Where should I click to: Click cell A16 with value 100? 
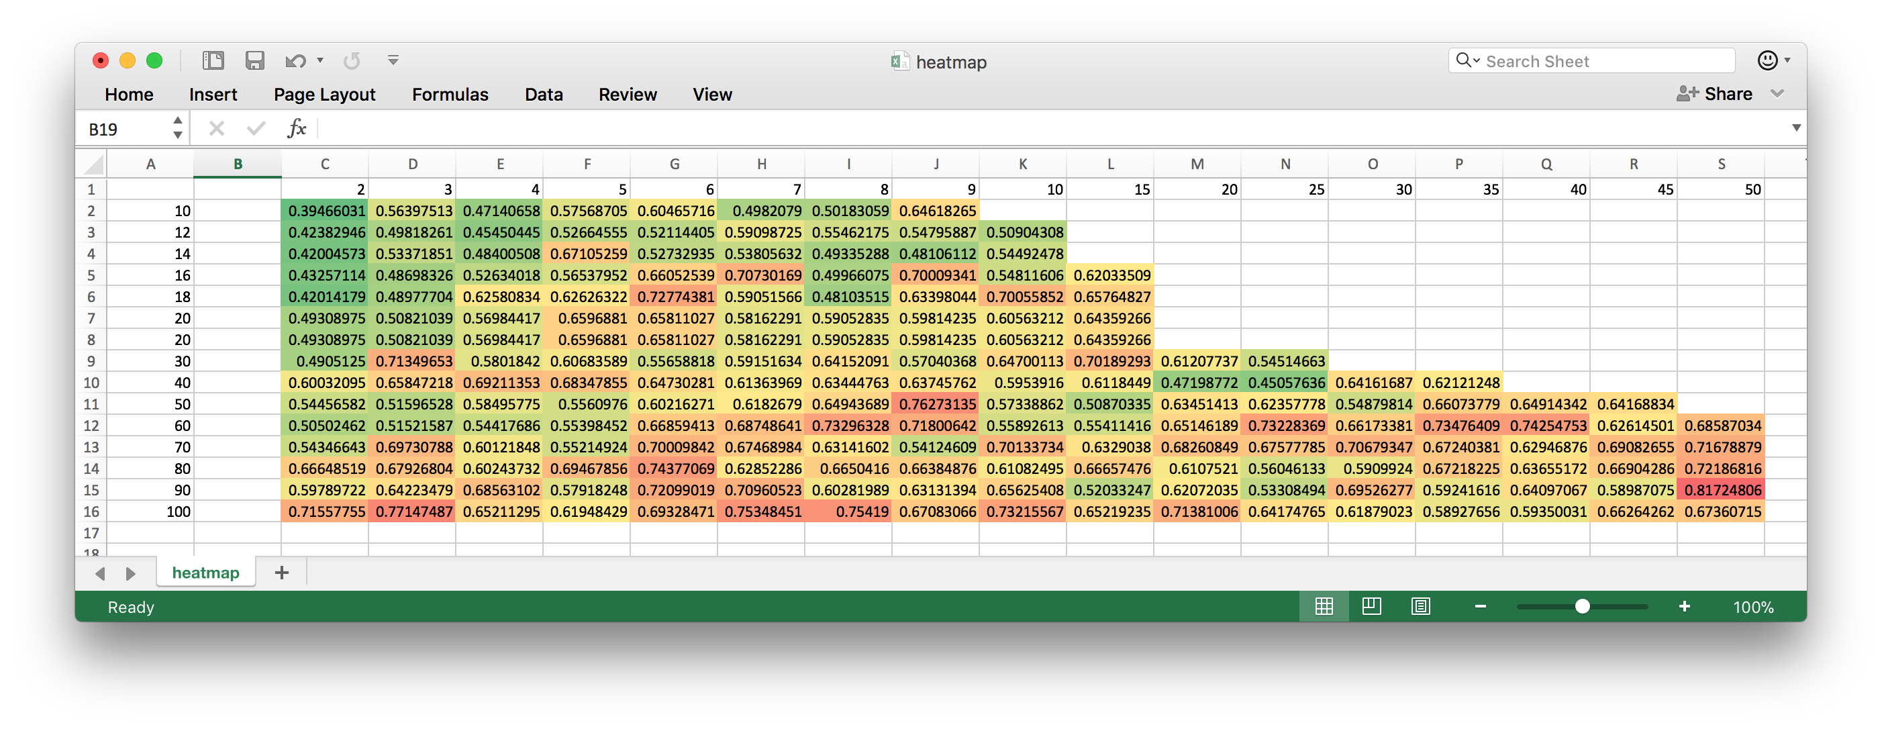coord(150,512)
